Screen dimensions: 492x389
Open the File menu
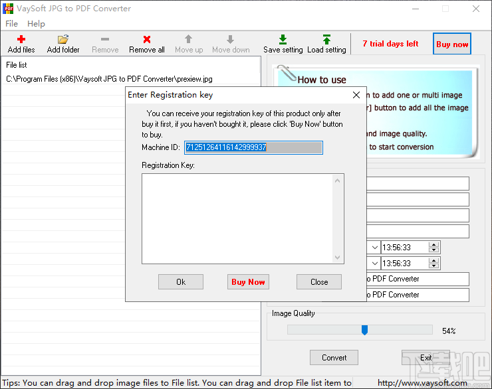coord(11,24)
